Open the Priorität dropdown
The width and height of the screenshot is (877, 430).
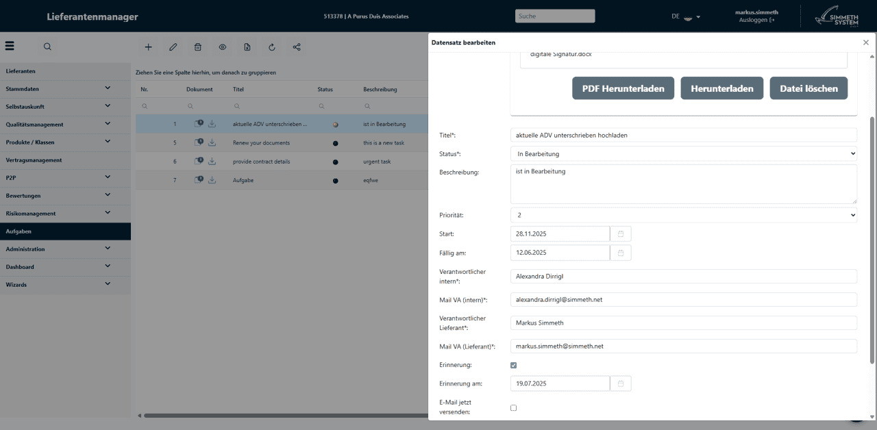click(x=683, y=214)
